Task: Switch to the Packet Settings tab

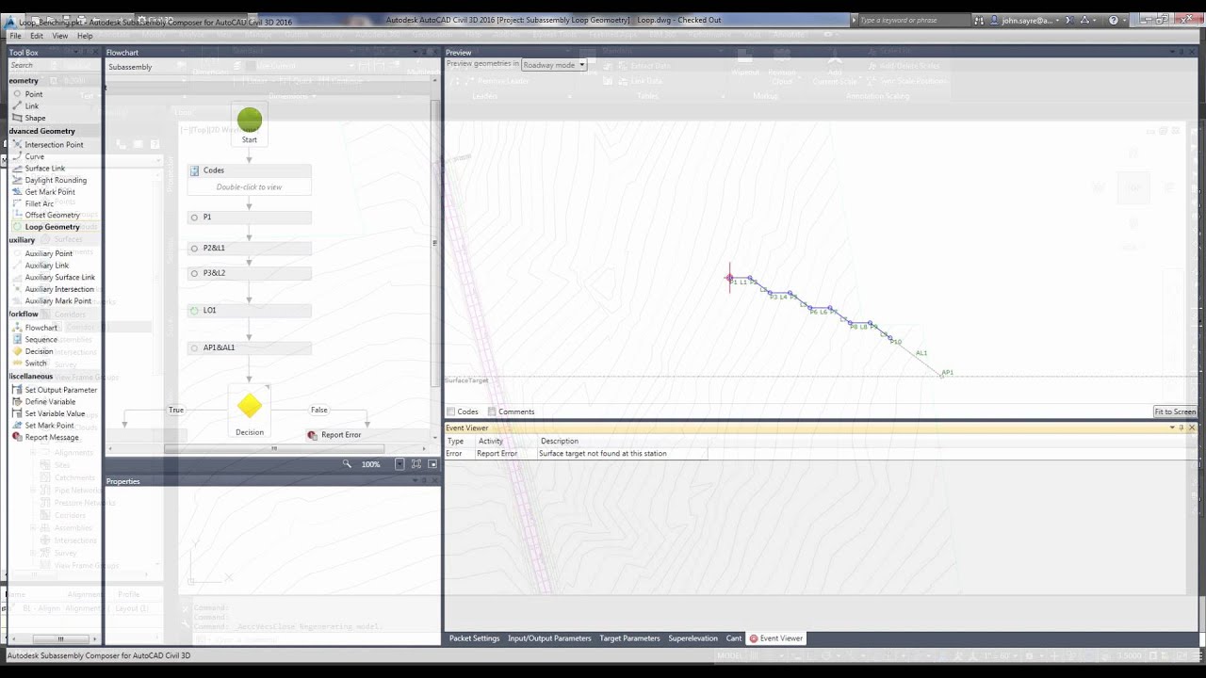Action: coord(474,638)
